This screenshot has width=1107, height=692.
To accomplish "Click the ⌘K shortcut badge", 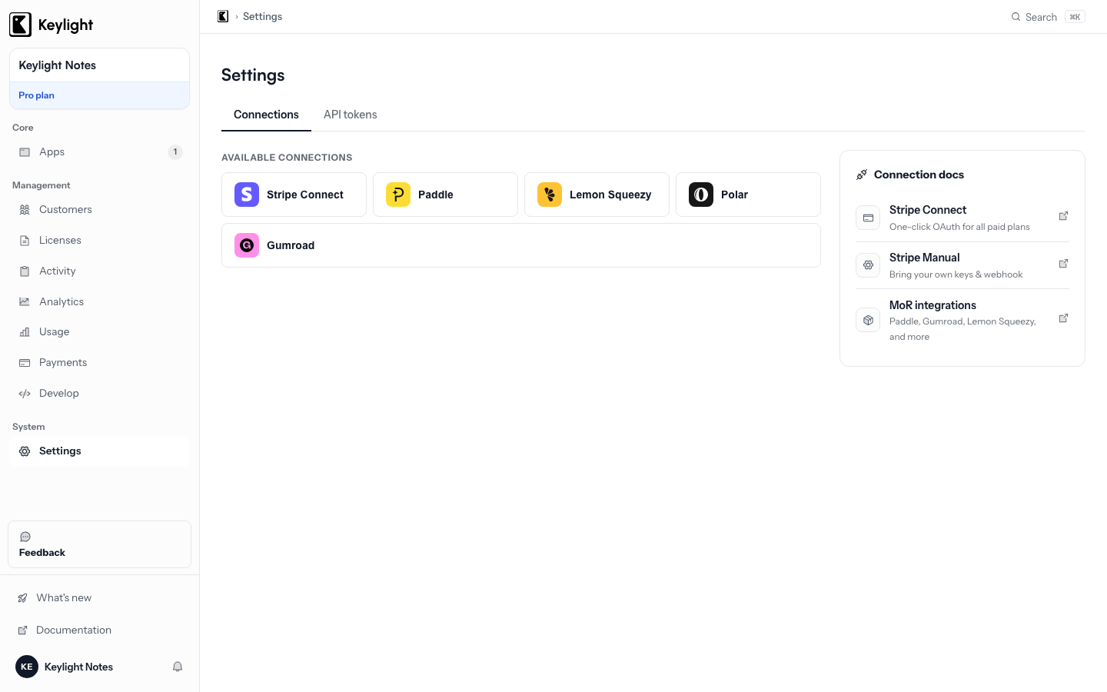I will coord(1075,17).
